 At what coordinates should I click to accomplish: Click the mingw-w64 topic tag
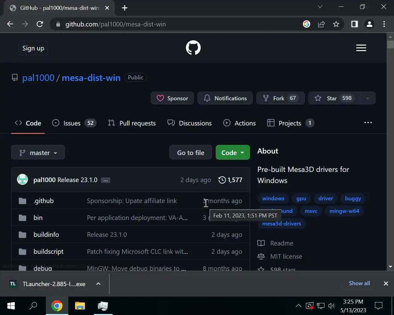tap(344, 211)
